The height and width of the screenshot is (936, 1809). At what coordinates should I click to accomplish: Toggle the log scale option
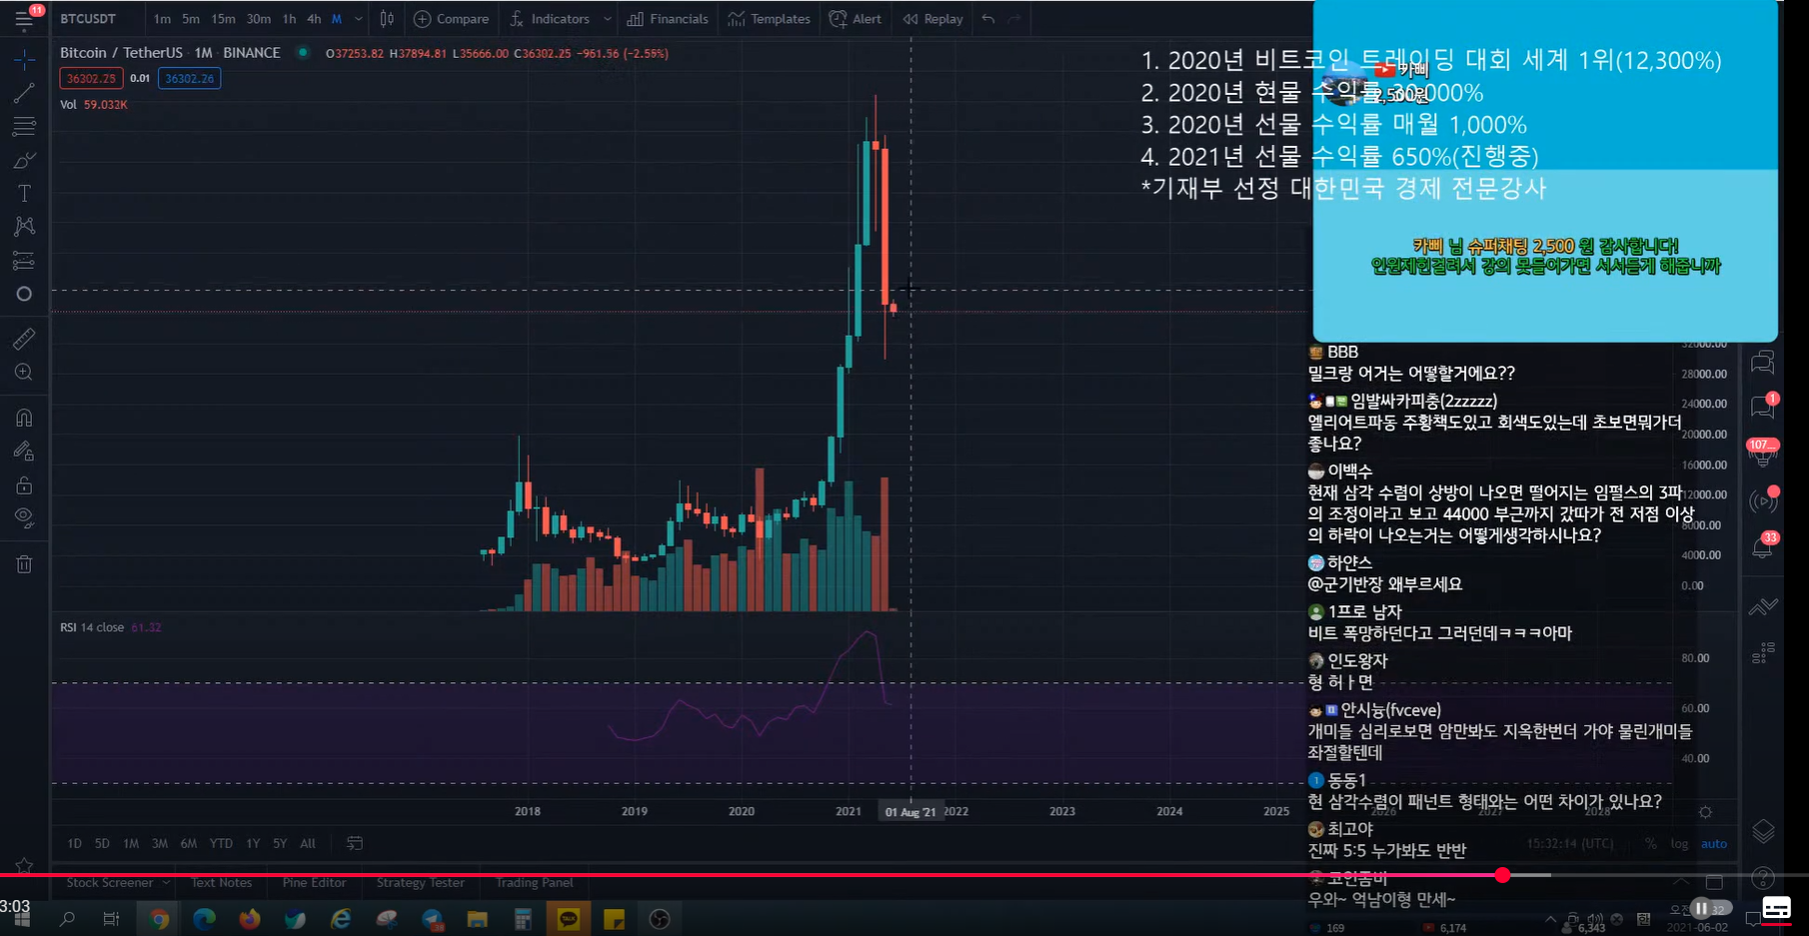(1679, 843)
